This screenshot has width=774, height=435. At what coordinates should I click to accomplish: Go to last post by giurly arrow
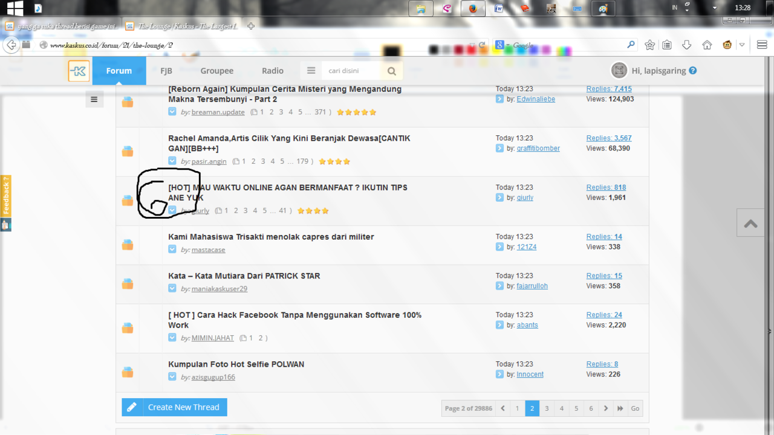[499, 198]
